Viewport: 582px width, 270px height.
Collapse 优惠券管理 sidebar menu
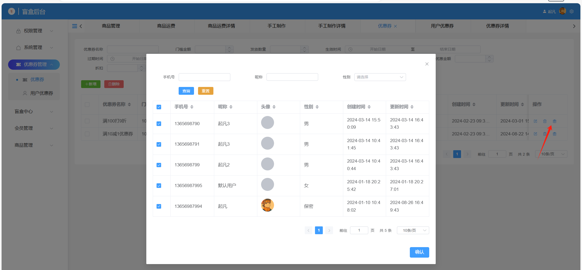[x=34, y=65]
